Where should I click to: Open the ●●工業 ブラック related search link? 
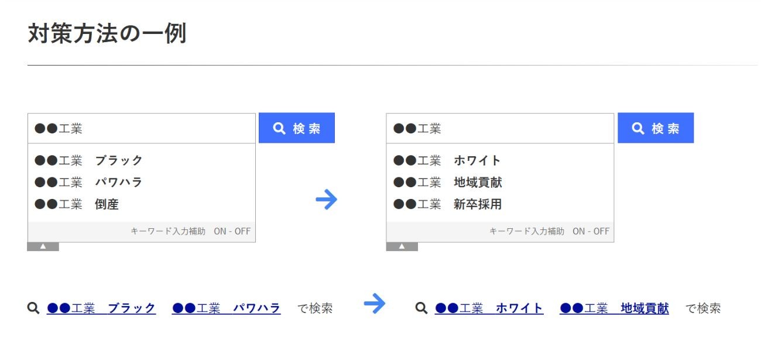[101, 308]
